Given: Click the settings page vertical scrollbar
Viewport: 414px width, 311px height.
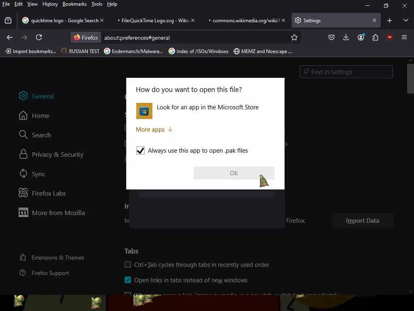Looking at the screenshot, I should coord(410,78).
